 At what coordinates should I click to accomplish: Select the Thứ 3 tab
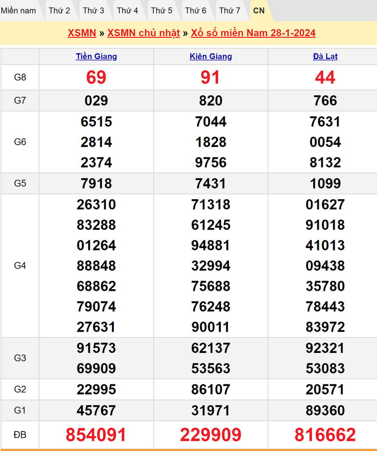coord(93,11)
